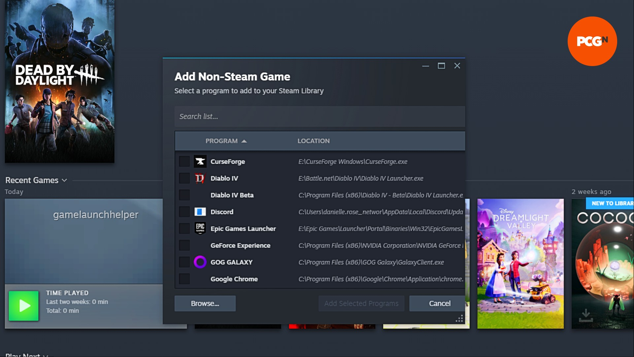Click the Discord program name
The image size is (634, 357).
click(x=222, y=212)
